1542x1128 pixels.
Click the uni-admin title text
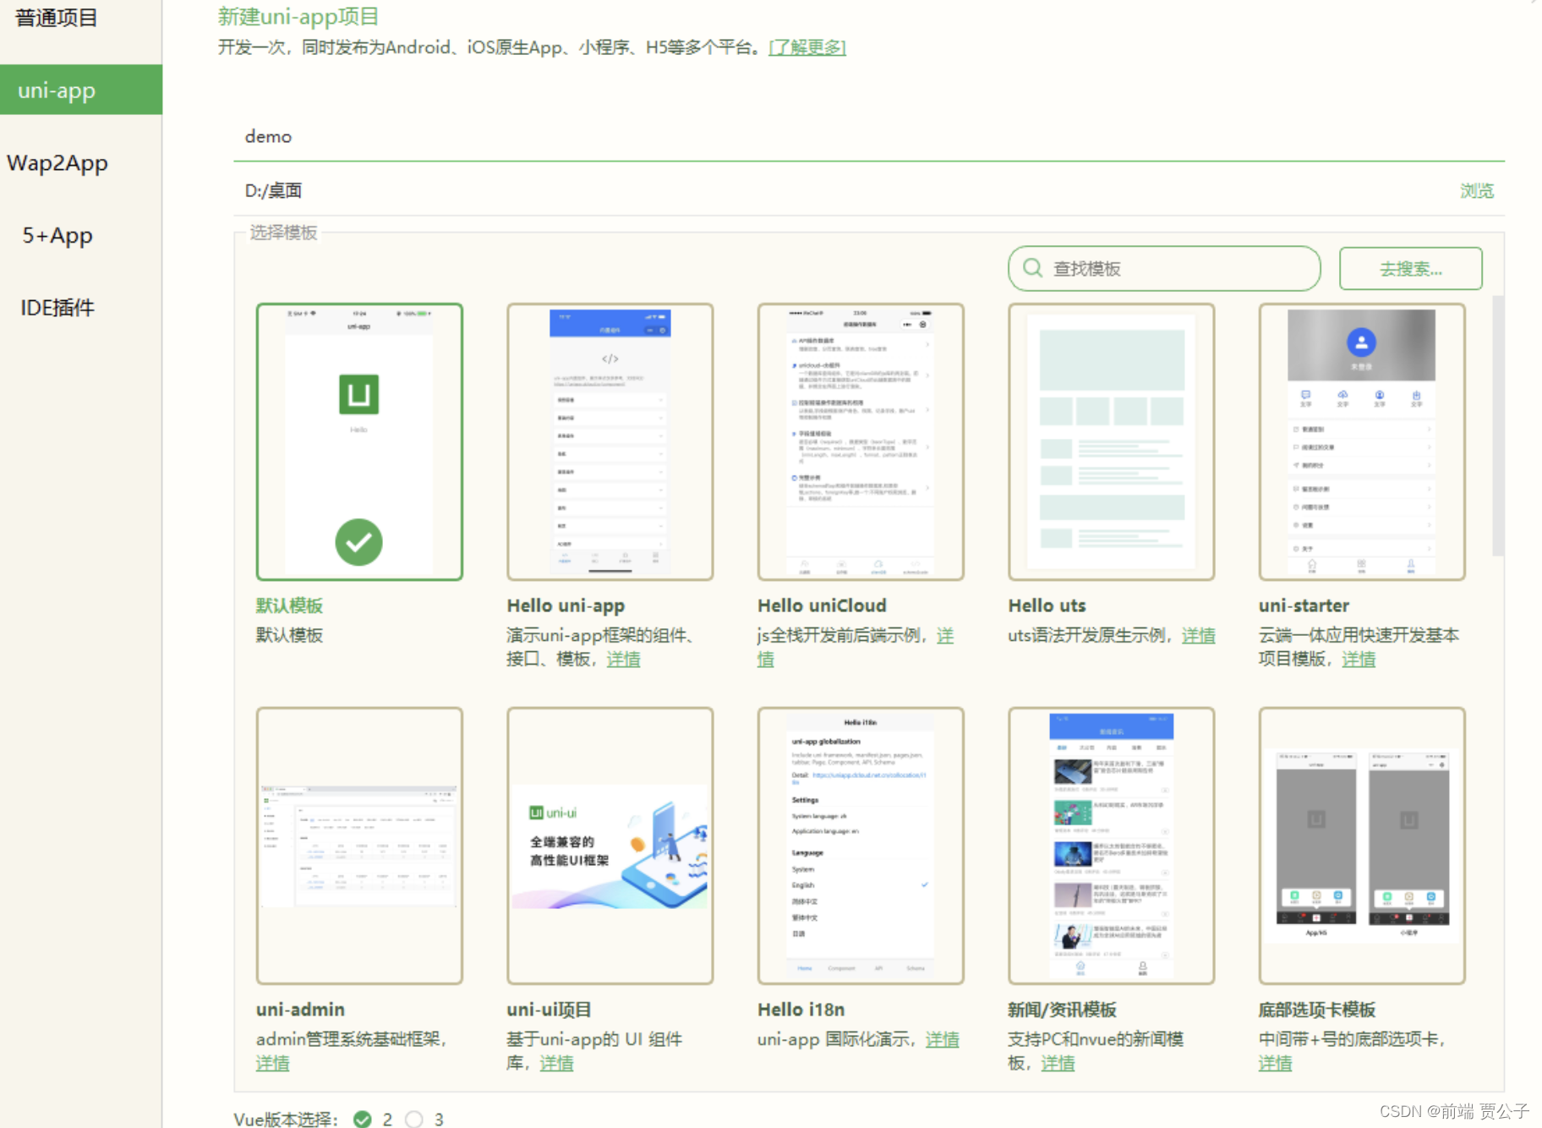tap(300, 1010)
